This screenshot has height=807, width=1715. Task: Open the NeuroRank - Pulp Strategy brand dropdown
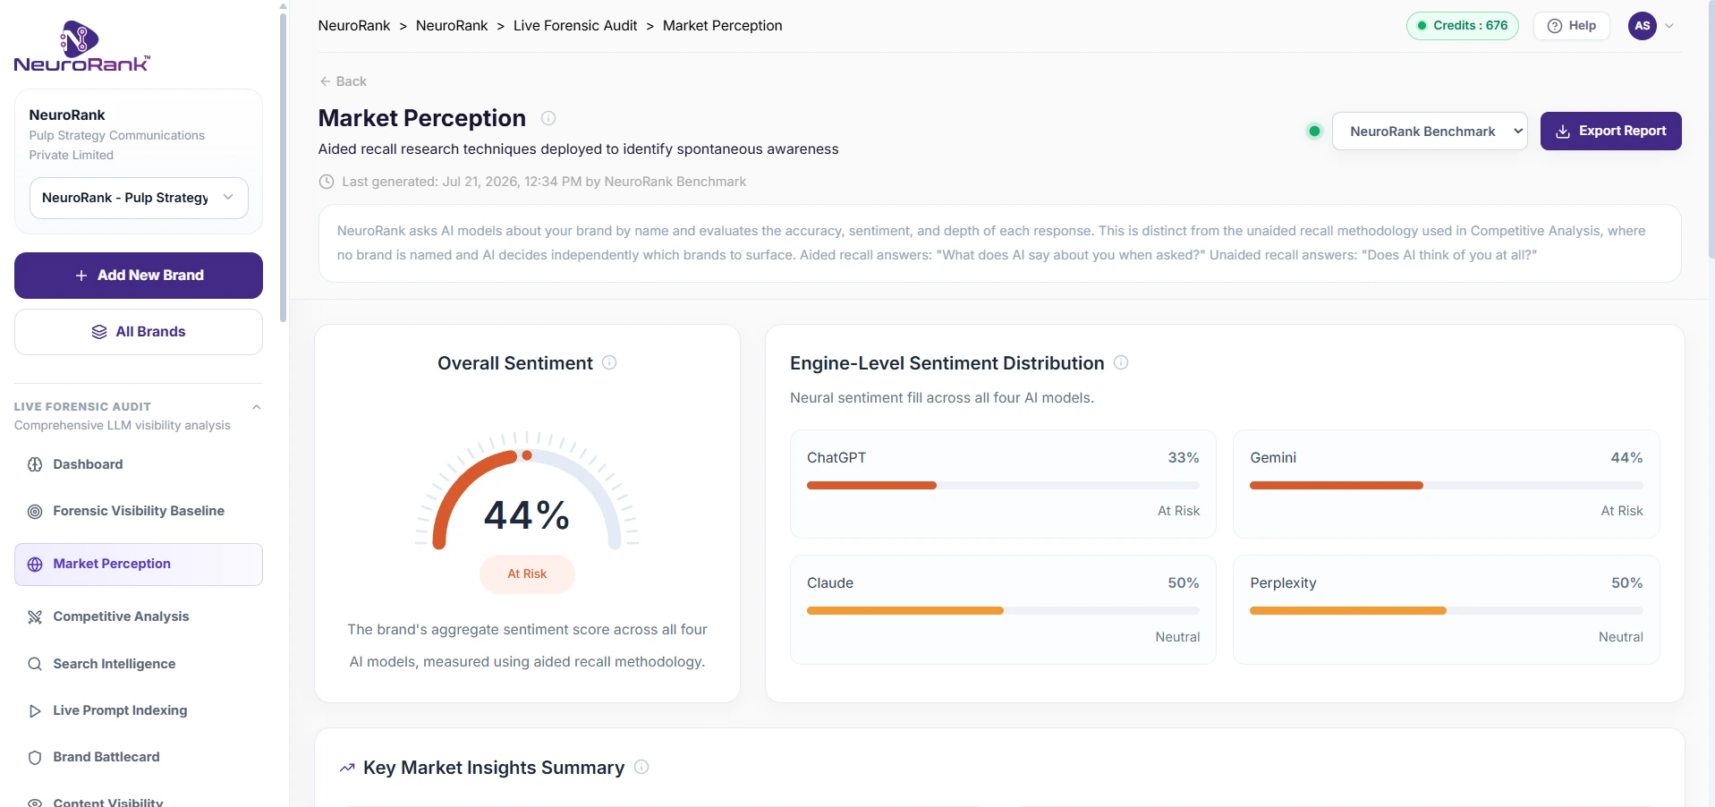point(139,198)
